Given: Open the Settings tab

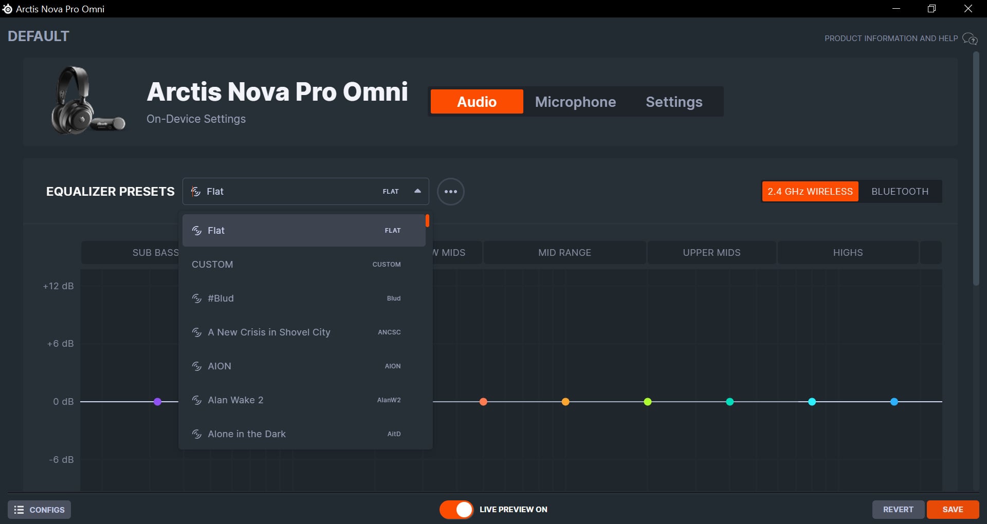Looking at the screenshot, I should (674, 102).
